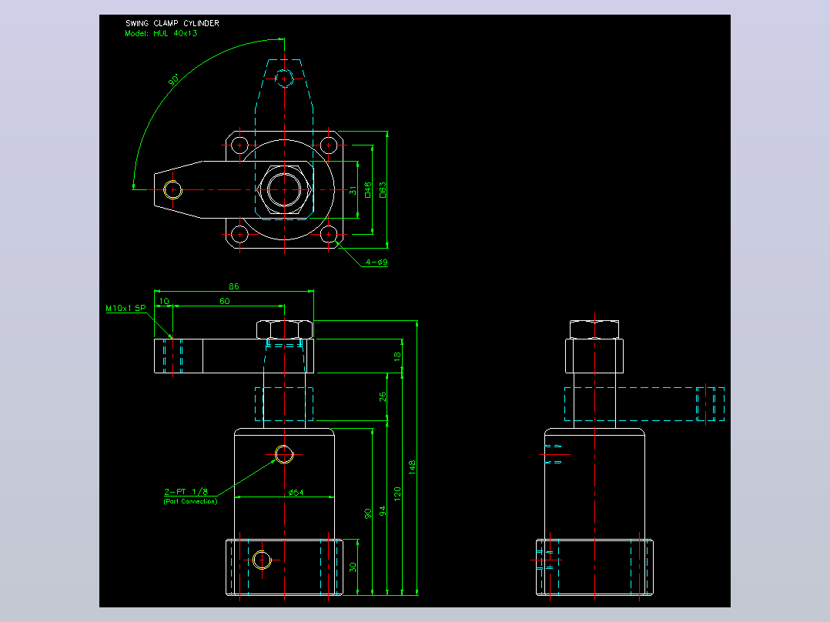Screen dimensions: 830x622
Task: Select the '(Port Connection)' note text
Action: tap(190, 501)
